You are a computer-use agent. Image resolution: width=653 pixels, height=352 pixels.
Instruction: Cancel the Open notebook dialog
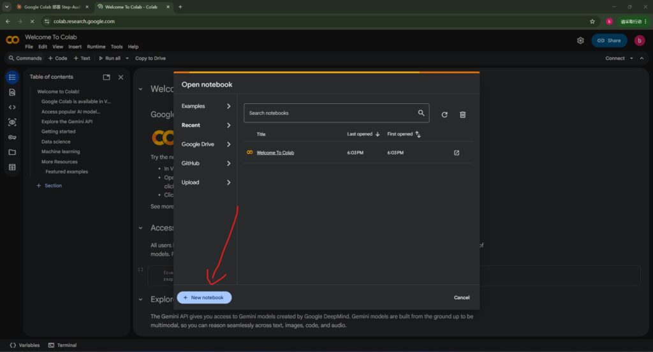click(x=462, y=297)
